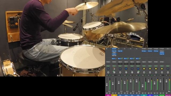The width and height of the screenshot is (171, 96).
Task: Mute the OHL channel
Action: [x=131, y=93]
